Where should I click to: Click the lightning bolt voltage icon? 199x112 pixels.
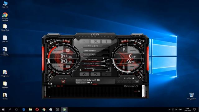coord(124,50)
